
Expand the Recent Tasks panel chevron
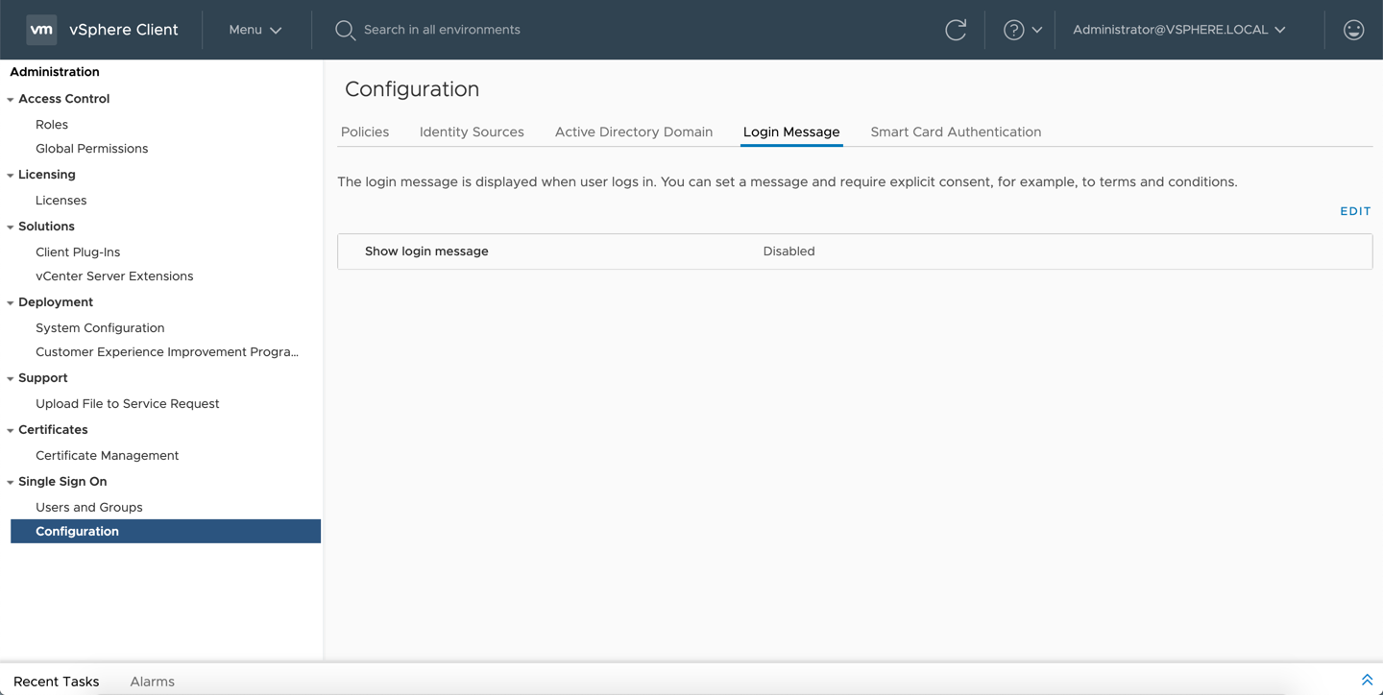[x=1368, y=679]
